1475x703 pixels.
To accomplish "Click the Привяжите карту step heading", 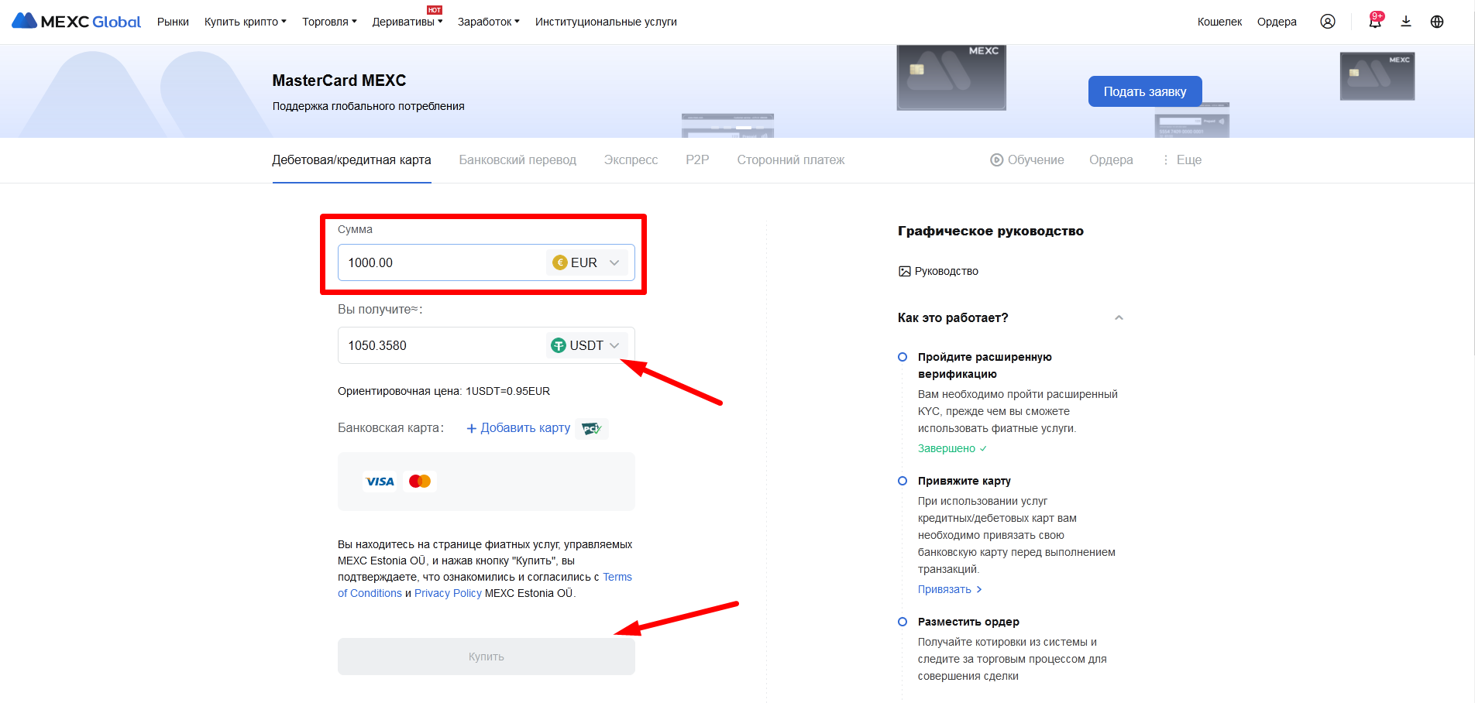I will tap(964, 481).
